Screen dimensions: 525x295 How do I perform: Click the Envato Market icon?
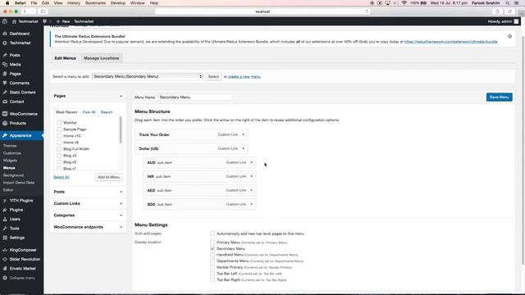5,269
